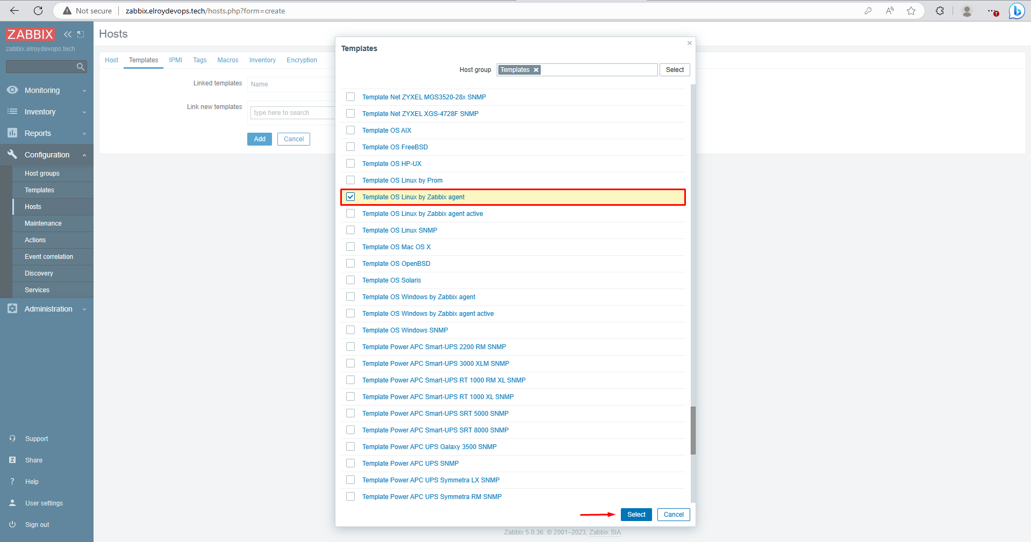Check Template OS FreeBSD checkbox
The image size is (1031, 542).
click(350, 147)
